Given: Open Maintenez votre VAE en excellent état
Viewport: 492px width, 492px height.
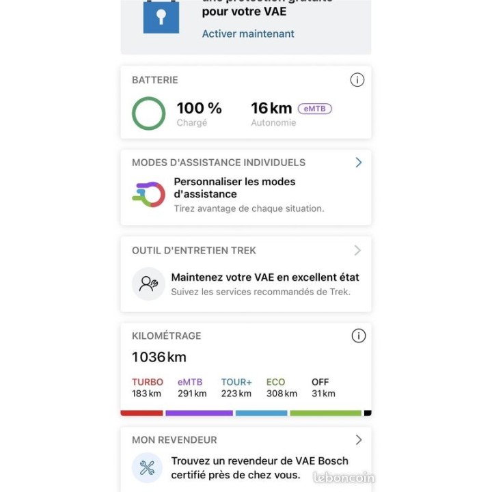Looking at the screenshot, I should click(265, 277).
